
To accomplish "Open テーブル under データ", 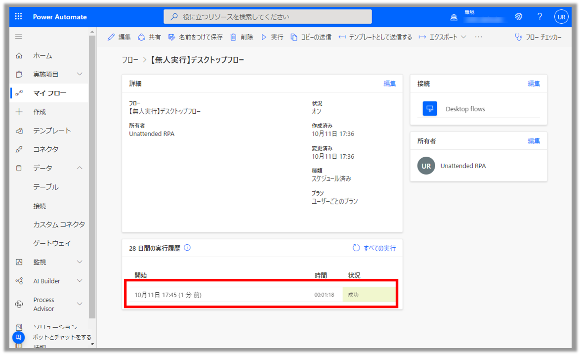I will (46, 187).
